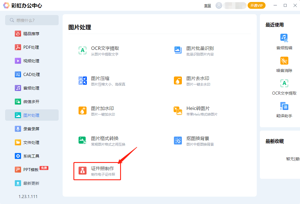Select 微信多开 in sidebar
The width and height of the screenshot is (300, 204).
click(31, 102)
